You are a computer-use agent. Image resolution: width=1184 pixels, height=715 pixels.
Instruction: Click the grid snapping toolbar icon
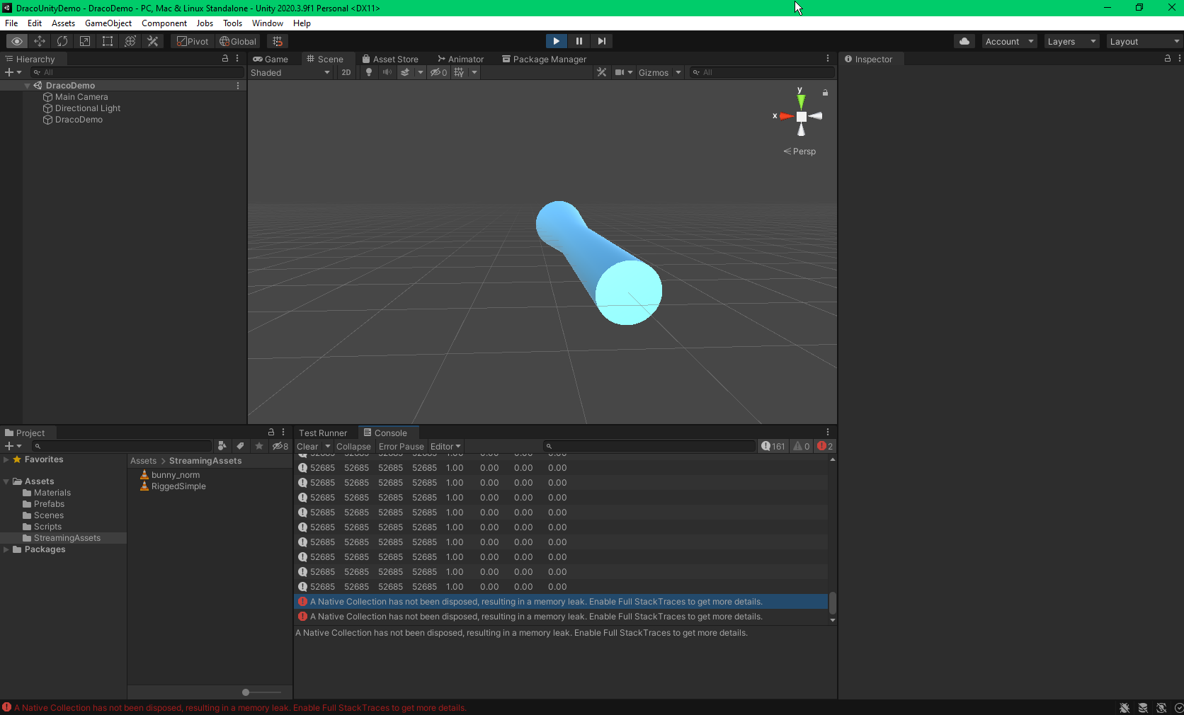[x=278, y=41]
